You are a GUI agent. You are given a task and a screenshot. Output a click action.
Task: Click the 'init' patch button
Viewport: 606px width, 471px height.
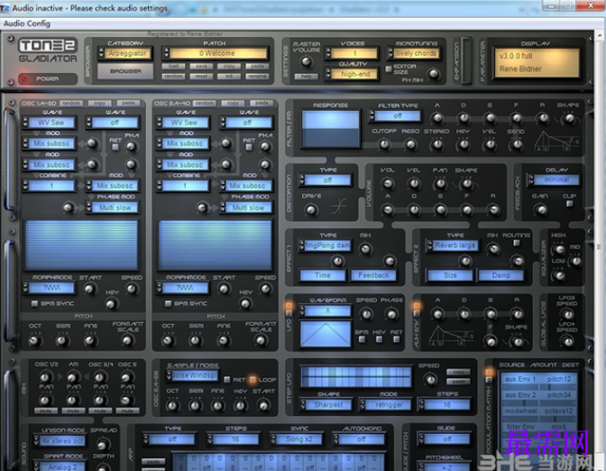[229, 76]
